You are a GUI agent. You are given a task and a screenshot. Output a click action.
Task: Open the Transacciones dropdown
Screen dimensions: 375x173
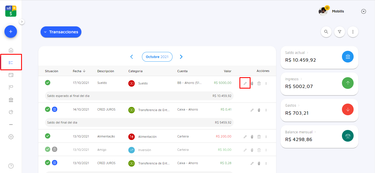(61, 32)
